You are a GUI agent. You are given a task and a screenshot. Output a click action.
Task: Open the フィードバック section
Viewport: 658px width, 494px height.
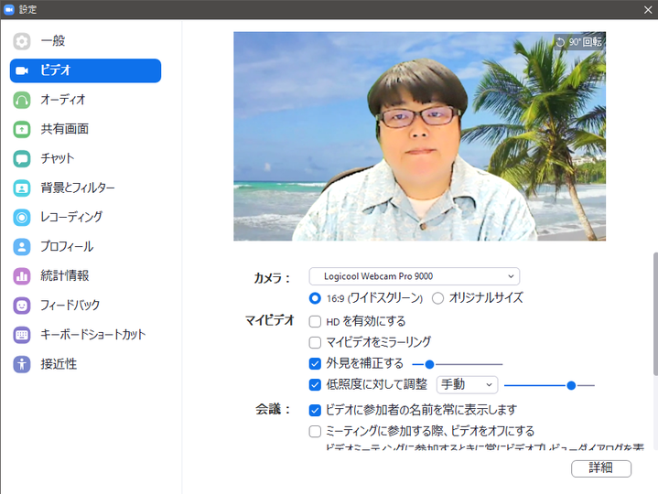pyautogui.click(x=85, y=306)
